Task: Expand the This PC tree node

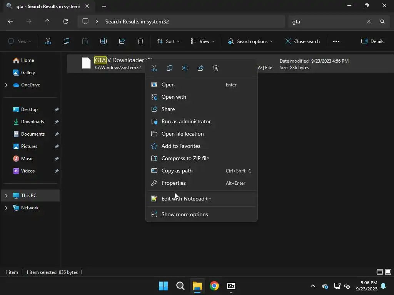Action: [6, 196]
